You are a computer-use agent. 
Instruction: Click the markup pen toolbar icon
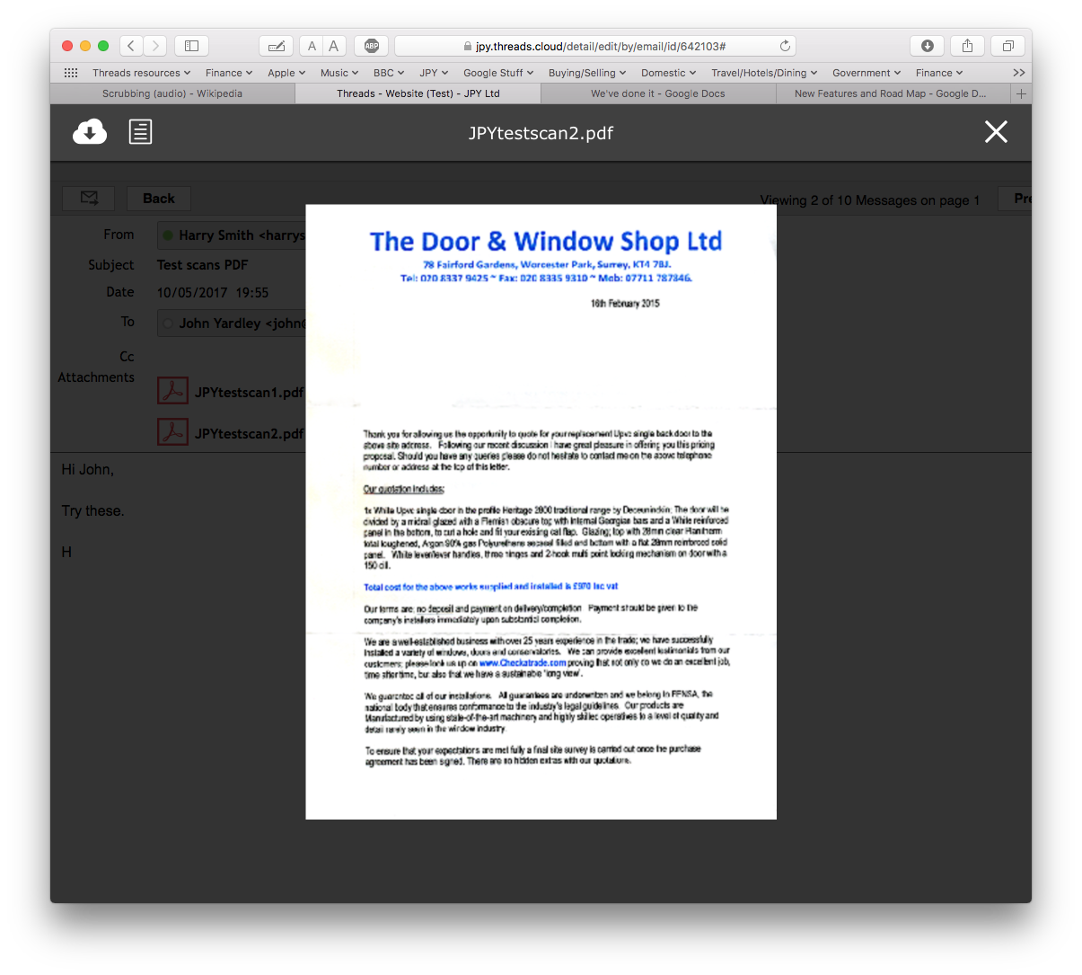(x=277, y=46)
